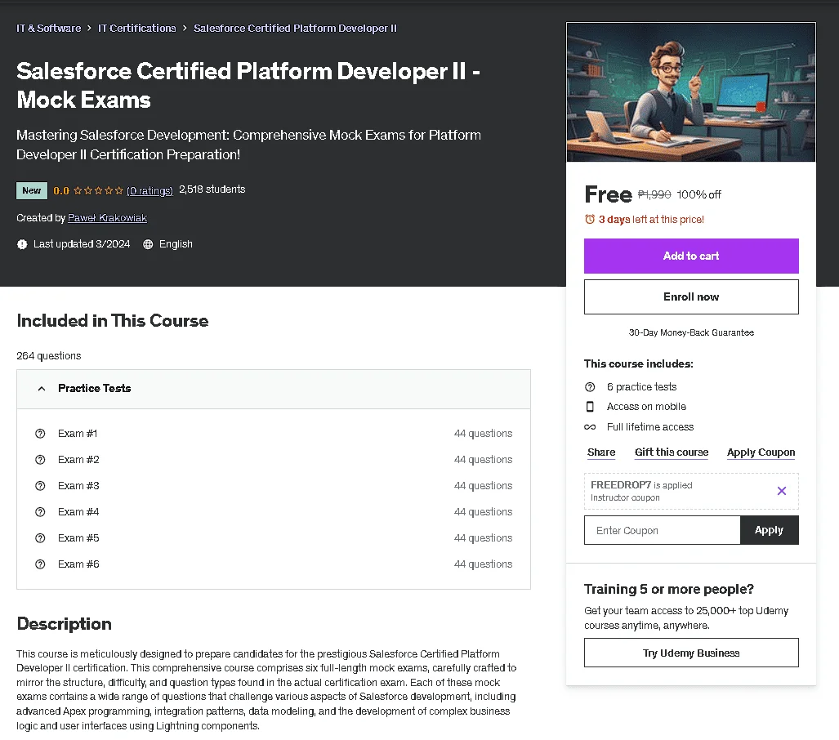Click the course preview thumbnail image
839x740 pixels.
(691, 92)
